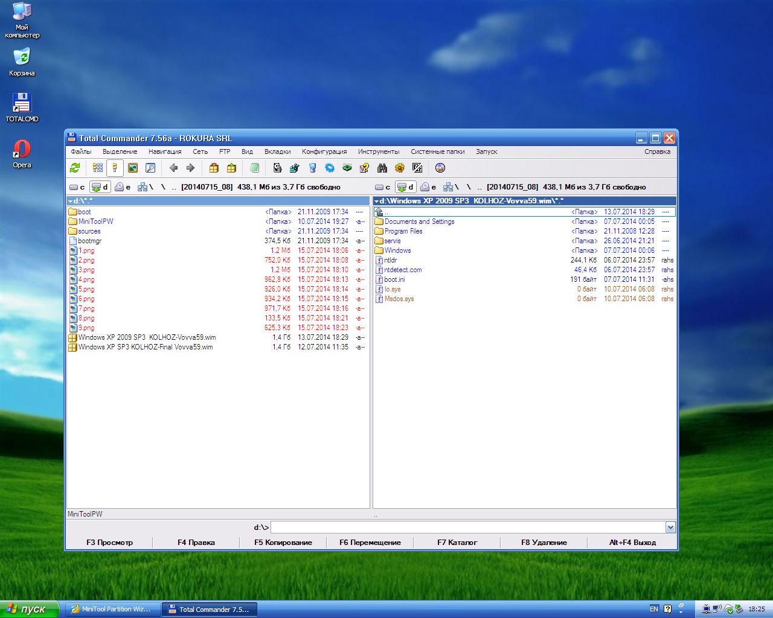Open the Инструменты menu
Screen dimensions: 773x618
click(x=378, y=151)
